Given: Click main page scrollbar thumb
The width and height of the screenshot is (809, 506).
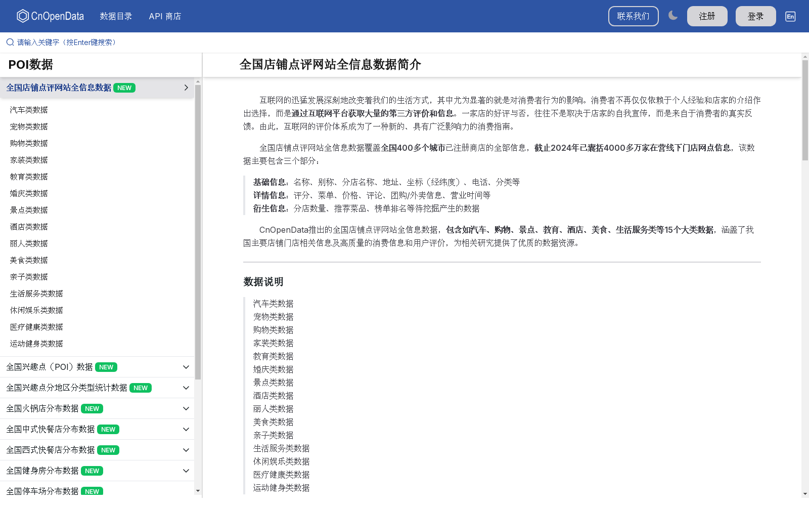Looking at the screenshot, I should coord(805,110).
